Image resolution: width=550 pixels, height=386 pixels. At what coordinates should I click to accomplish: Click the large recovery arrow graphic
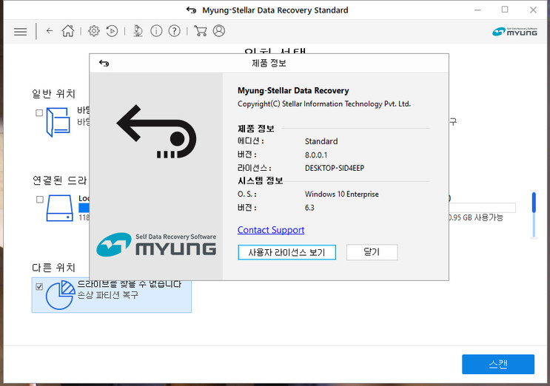(156, 132)
